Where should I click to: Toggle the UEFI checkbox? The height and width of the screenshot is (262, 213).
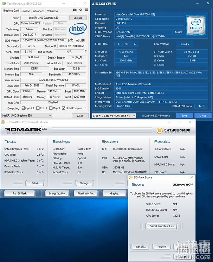[x=77, y=41]
